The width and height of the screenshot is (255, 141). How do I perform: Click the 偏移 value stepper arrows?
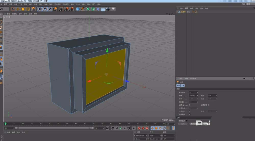pyautogui.click(x=197, y=95)
